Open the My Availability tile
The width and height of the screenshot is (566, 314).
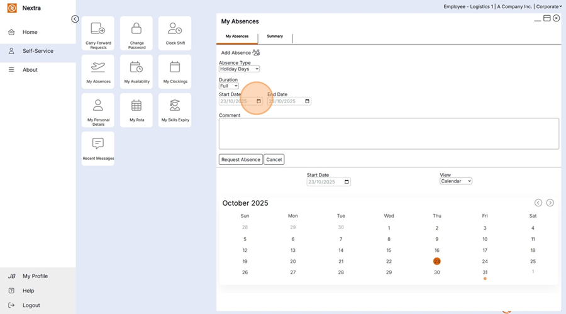coord(136,72)
